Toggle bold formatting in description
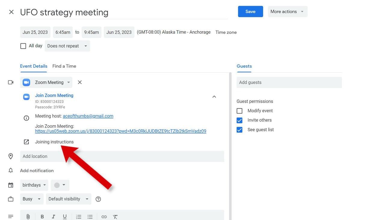Image resolution: width=391 pixels, height=220 pixels. pyautogui.click(x=42, y=216)
